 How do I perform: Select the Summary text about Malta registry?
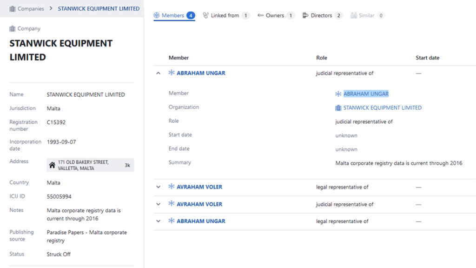pyautogui.click(x=399, y=163)
